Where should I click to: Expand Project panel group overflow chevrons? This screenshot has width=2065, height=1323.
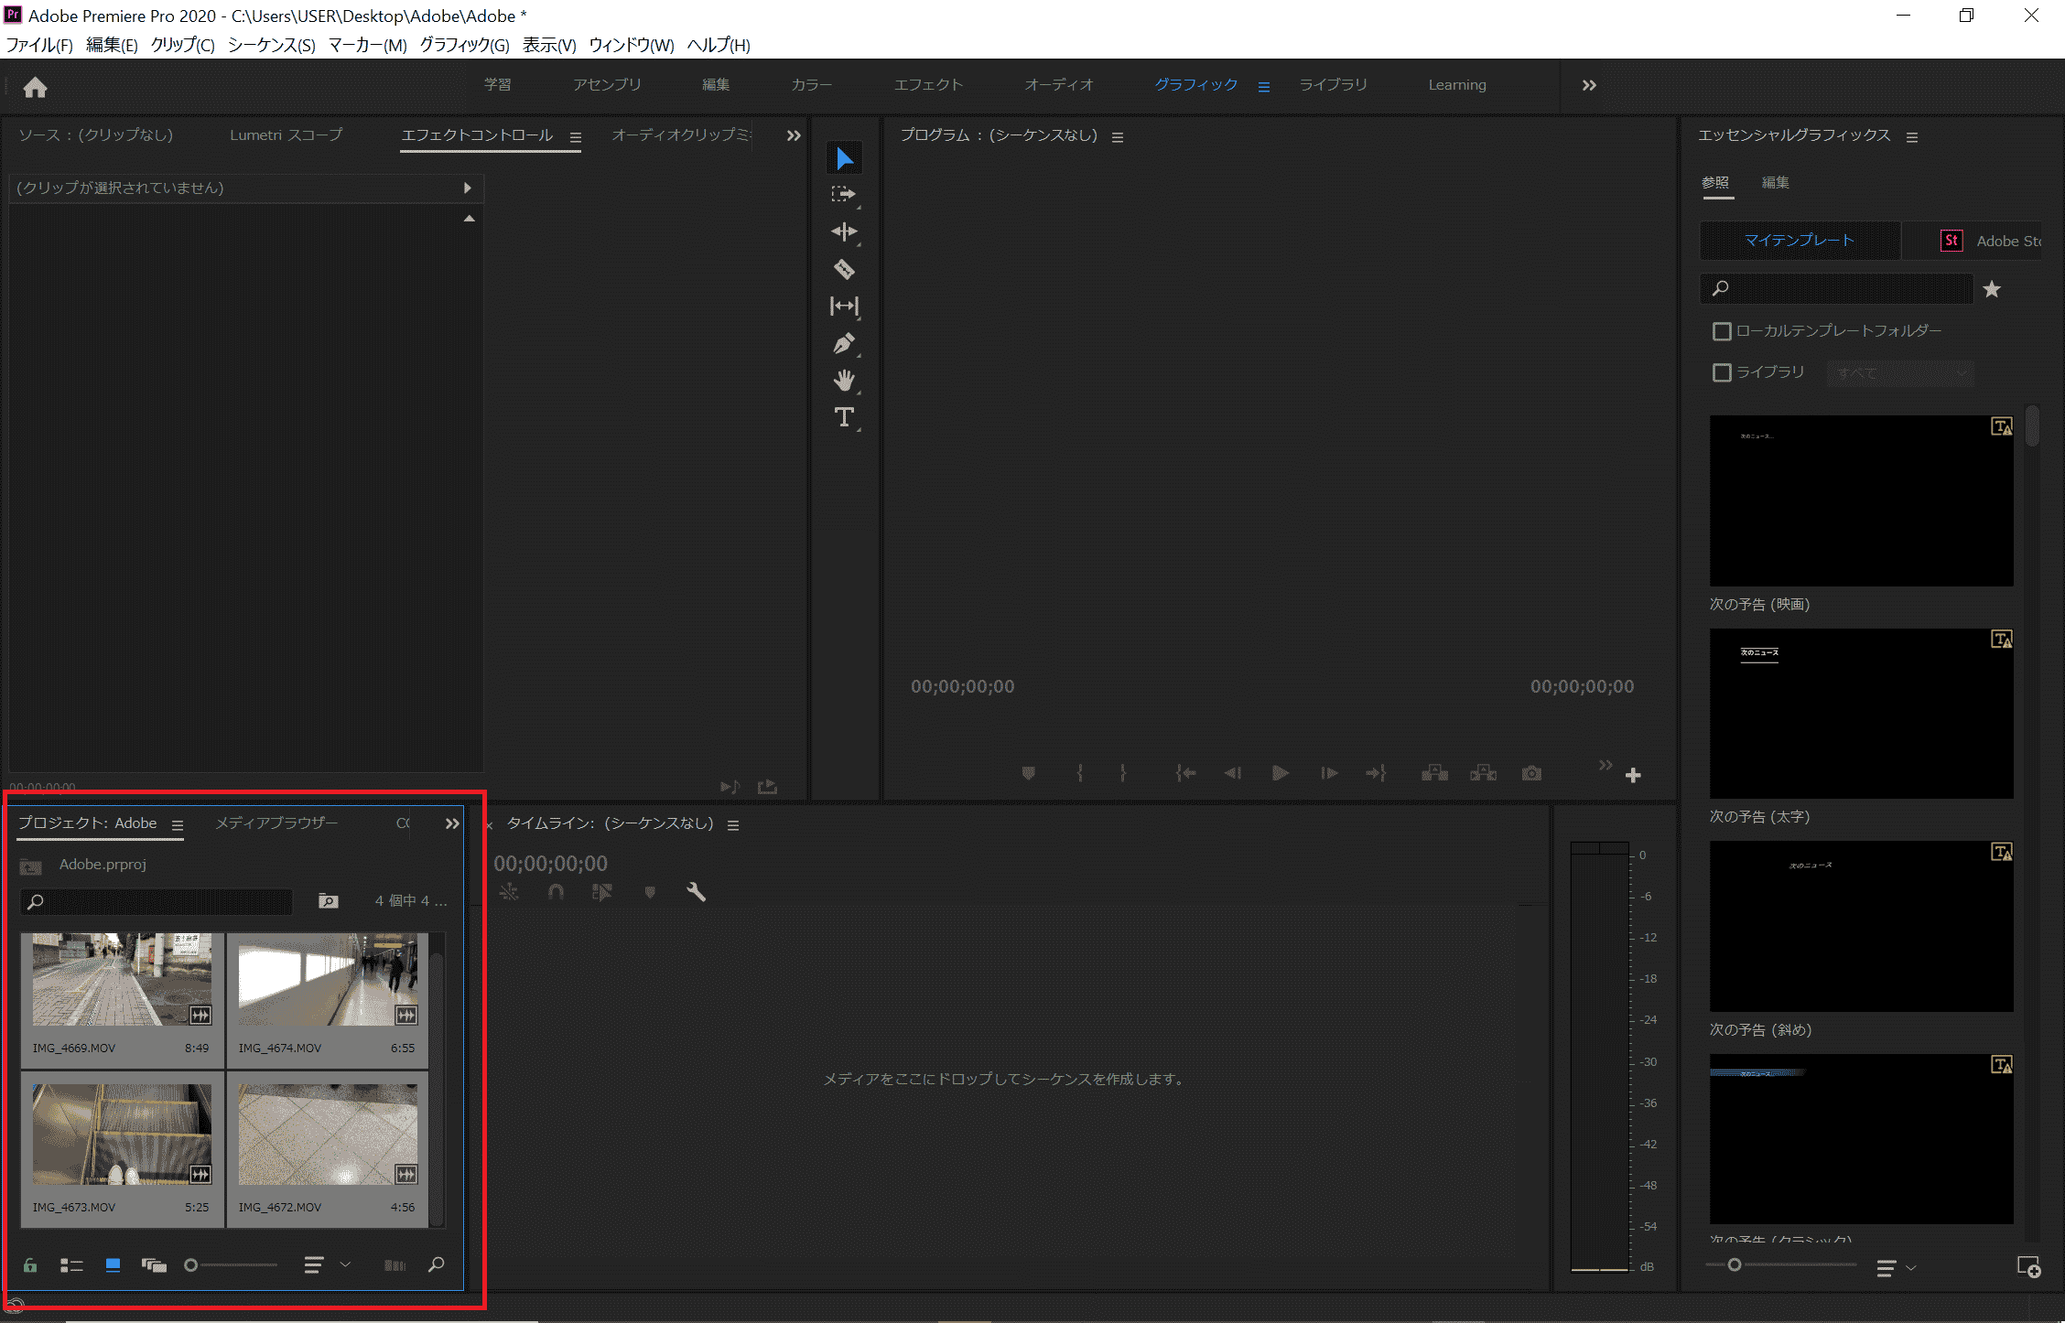coord(452,823)
